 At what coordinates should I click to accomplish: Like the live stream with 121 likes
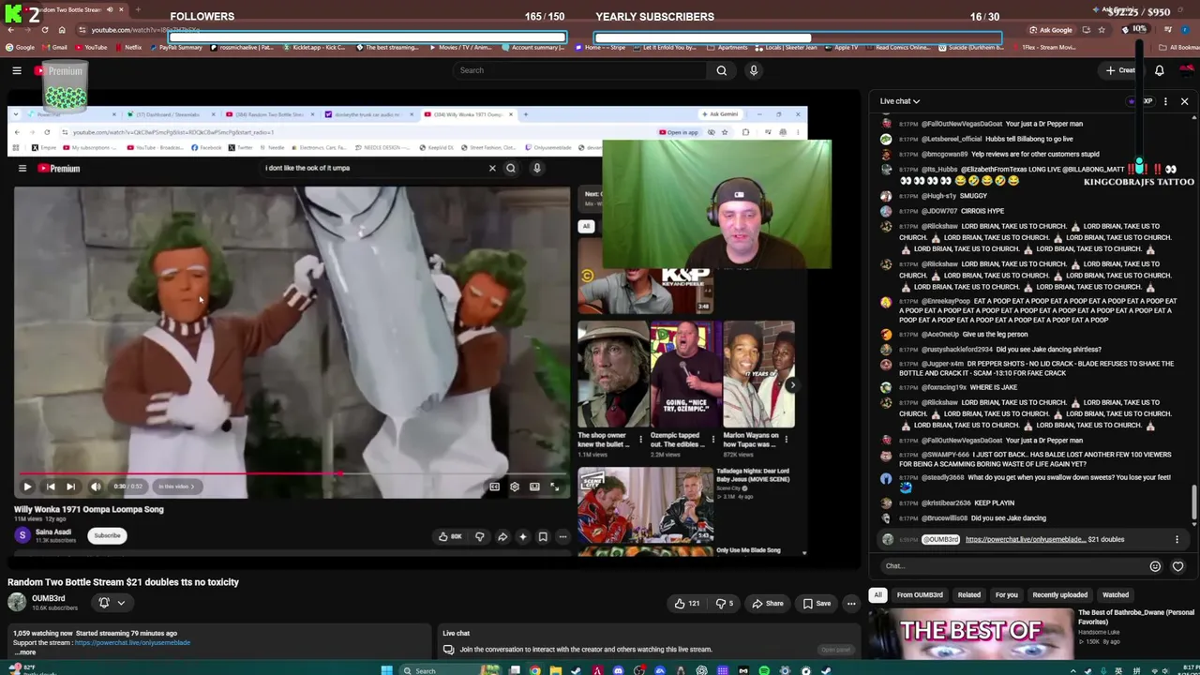coord(687,604)
